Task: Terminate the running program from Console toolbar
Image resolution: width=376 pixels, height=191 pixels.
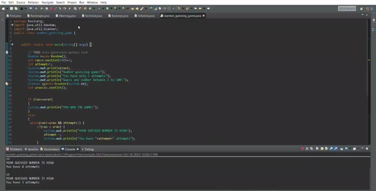Action: click(x=303, y=149)
